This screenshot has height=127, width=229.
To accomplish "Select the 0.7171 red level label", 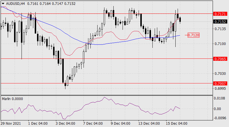I will tap(220, 14).
